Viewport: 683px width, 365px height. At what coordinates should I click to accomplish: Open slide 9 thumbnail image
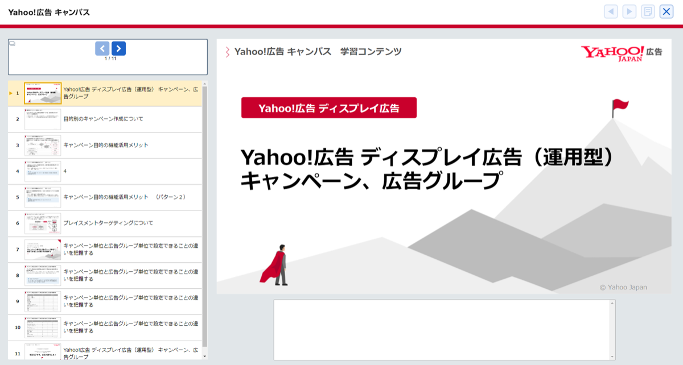click(43, 302)
